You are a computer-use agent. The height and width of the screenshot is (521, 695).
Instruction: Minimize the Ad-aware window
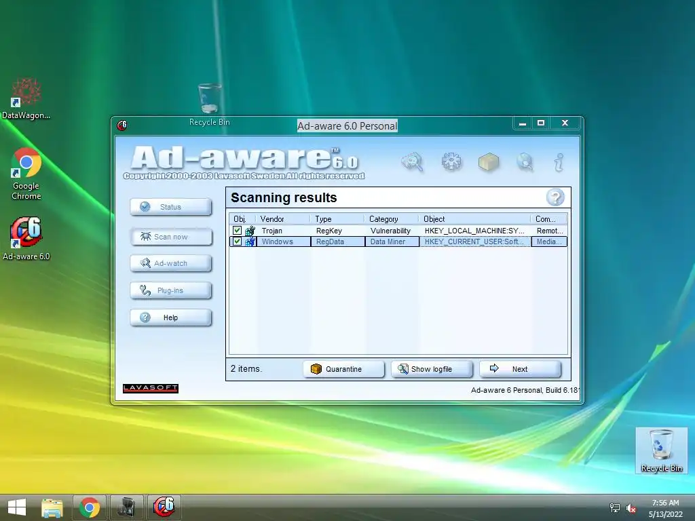(x=523, y=123)
